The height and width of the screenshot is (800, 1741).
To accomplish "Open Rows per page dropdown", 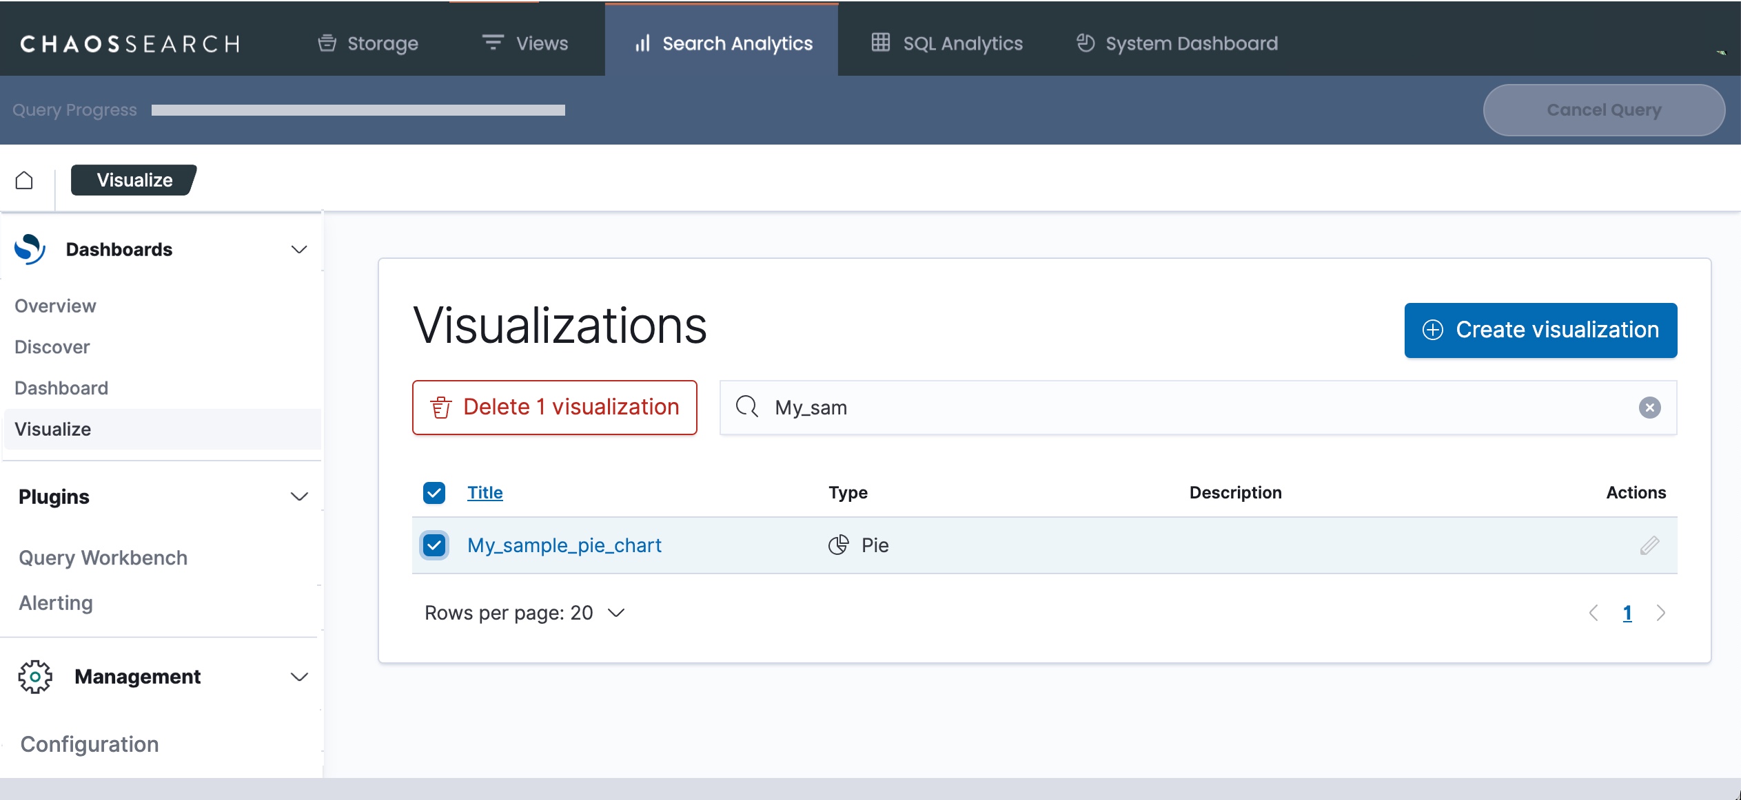I will point(525,613).
